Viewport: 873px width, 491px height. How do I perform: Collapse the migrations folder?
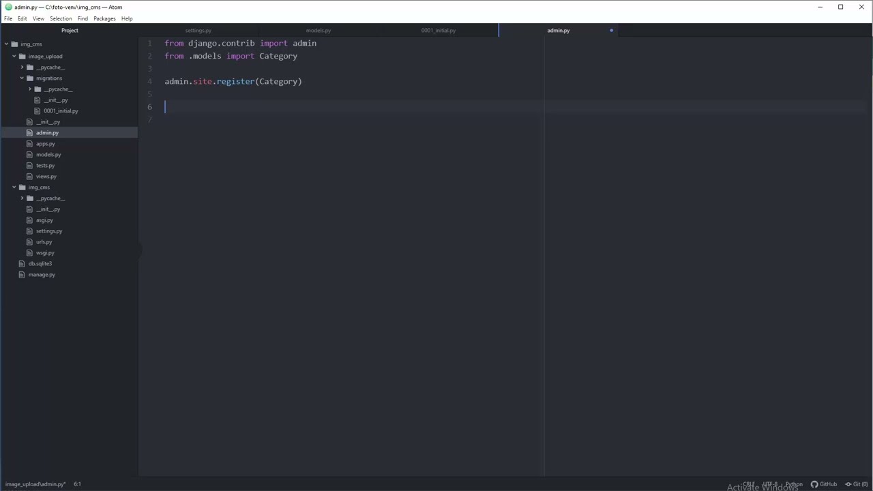(x=22, y=78)
